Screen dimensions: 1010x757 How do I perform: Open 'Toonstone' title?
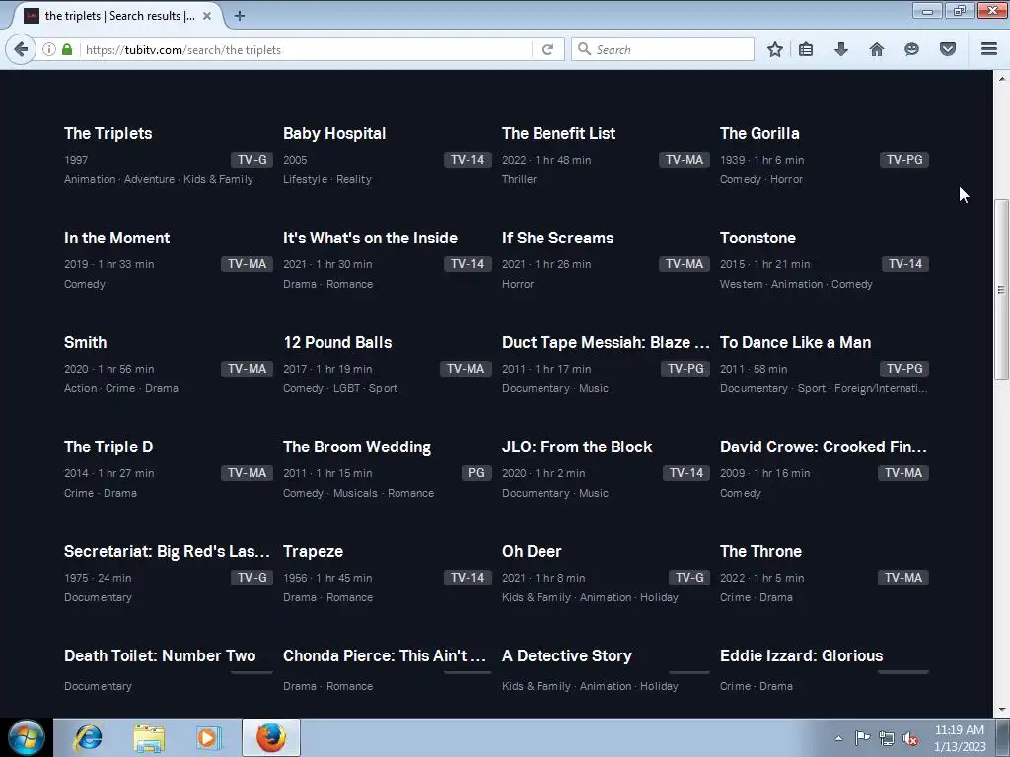[x=757, y=238]
